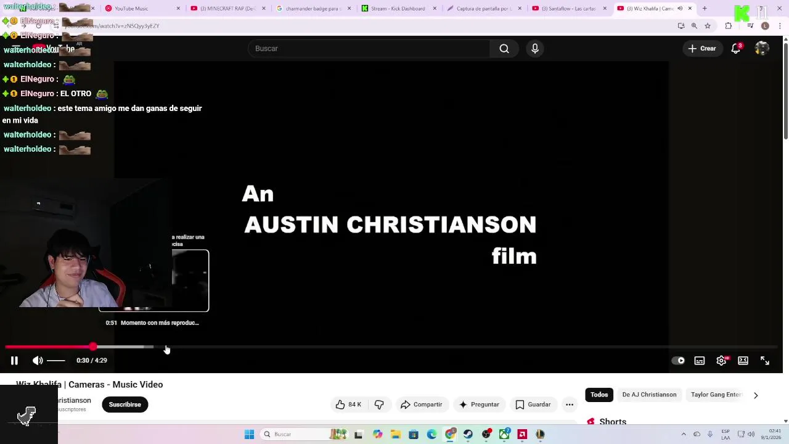Bookmark this page with the star icon
Viewport: 789px width, 444px height.
point(708,26)
